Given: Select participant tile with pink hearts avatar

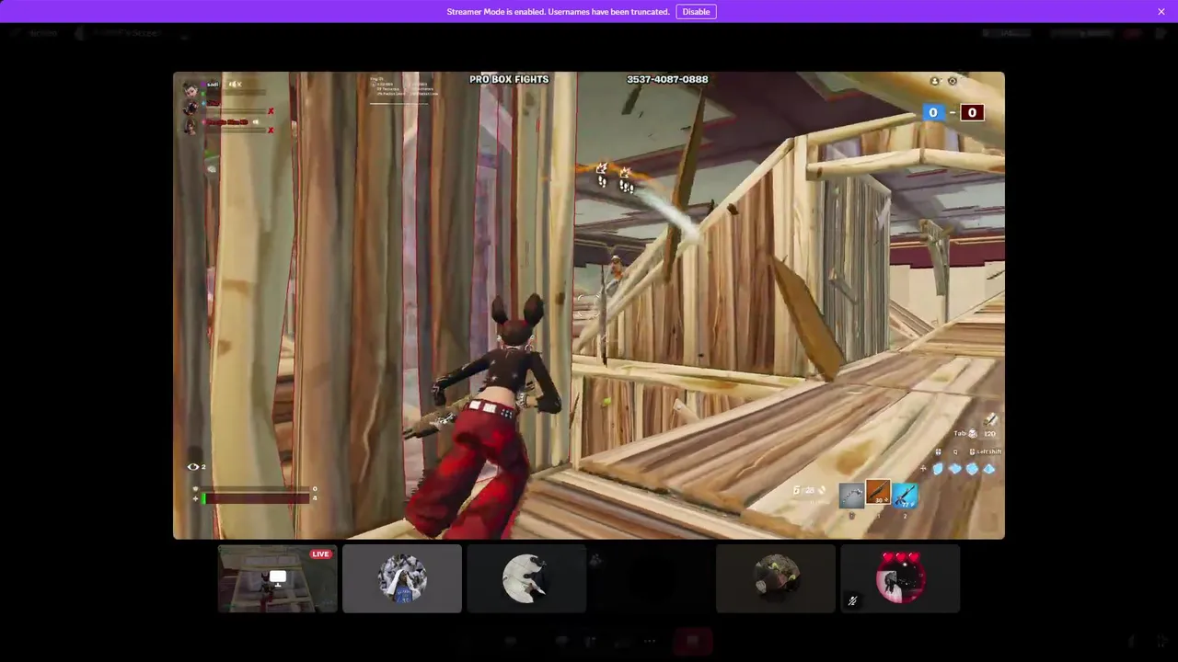Looking at the screenshot, I should (900, 578).
